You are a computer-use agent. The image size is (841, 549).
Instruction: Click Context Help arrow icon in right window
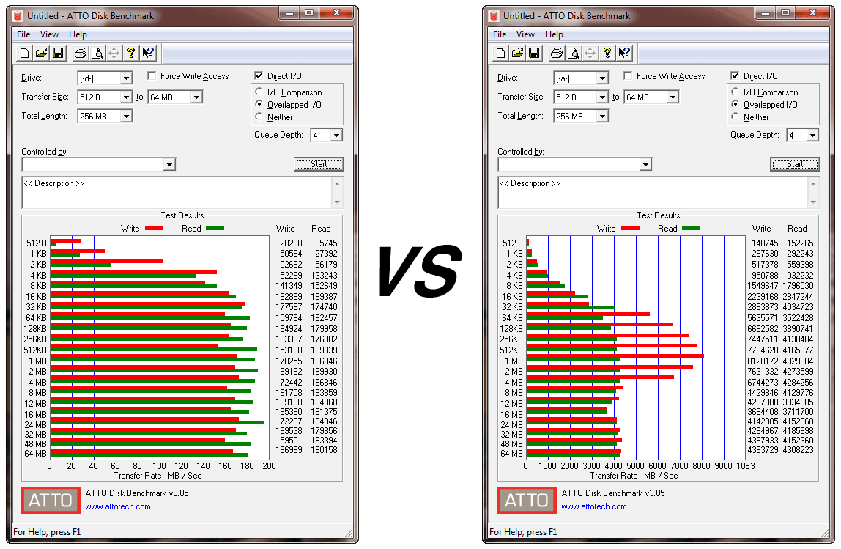point(624,53)
